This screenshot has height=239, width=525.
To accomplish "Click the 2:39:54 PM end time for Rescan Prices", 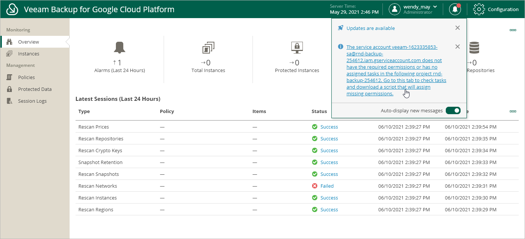I will (x=471, y=127).
